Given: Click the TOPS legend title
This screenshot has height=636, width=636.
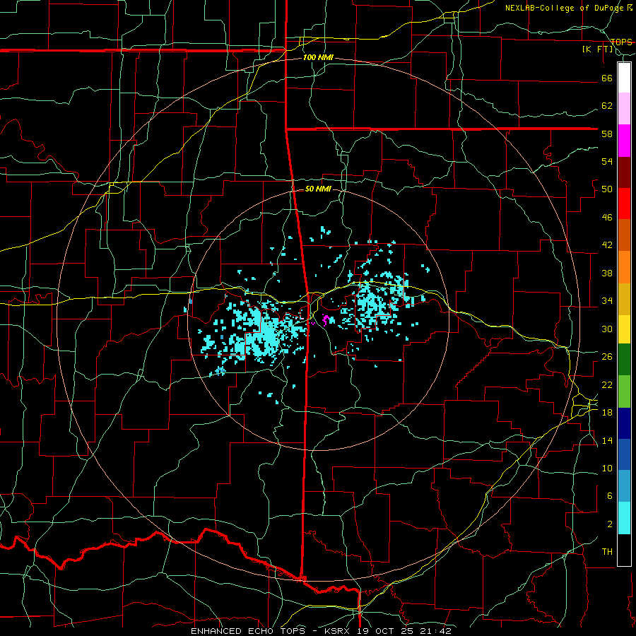Looking at the screenshot, I should (621, 42).
